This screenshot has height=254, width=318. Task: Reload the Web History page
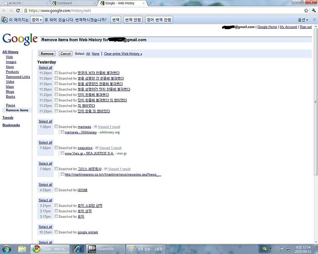pos(18,11)
